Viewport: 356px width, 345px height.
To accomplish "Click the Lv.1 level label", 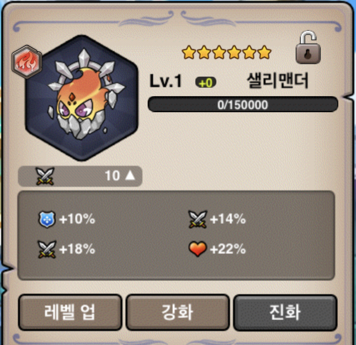I will coord(166,81).
